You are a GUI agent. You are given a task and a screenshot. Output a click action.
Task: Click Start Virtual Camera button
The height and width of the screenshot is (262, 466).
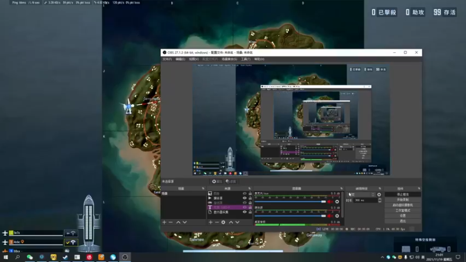(x=403, y=205)
